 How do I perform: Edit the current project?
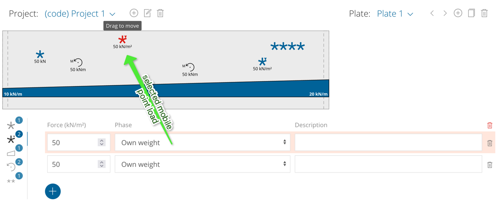pos(147,13)
